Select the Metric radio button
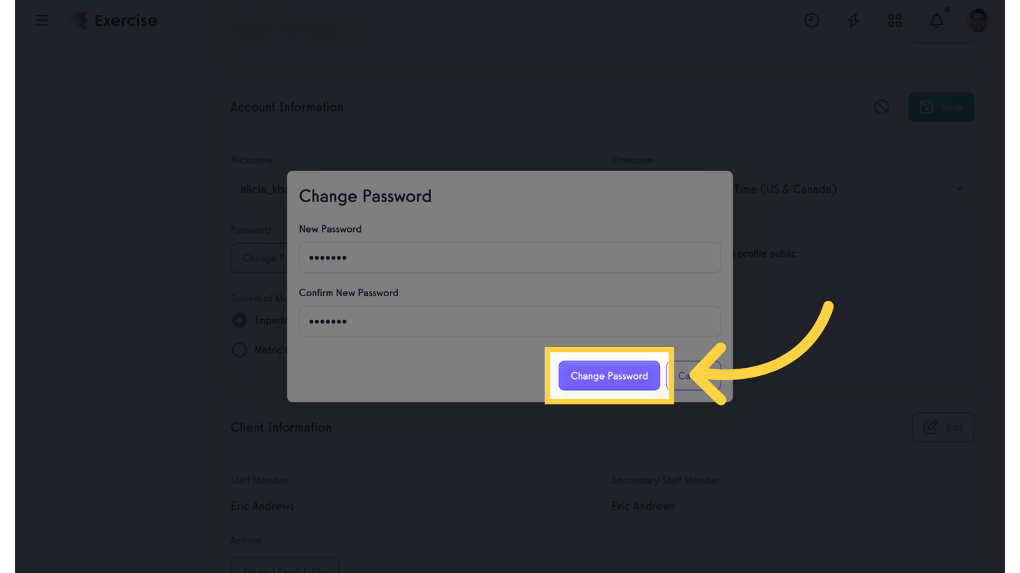Screen dimensions: 1020x573 tap(239, 349)
